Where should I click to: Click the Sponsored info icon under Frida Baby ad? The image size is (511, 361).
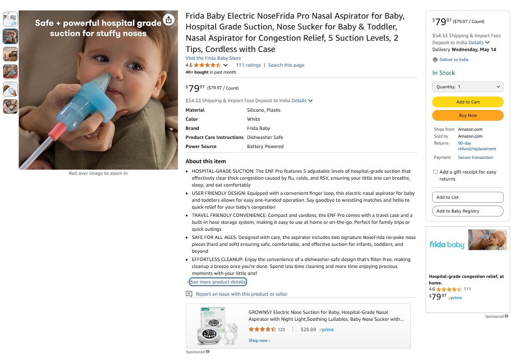click(x=506, y=316)
